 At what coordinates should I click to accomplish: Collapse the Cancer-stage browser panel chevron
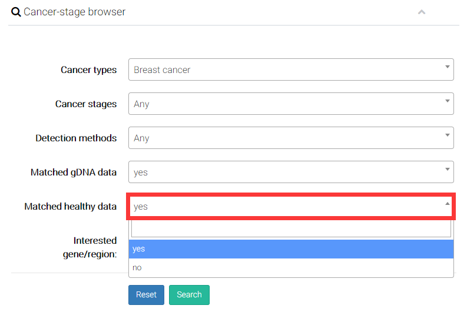[422, 12]
